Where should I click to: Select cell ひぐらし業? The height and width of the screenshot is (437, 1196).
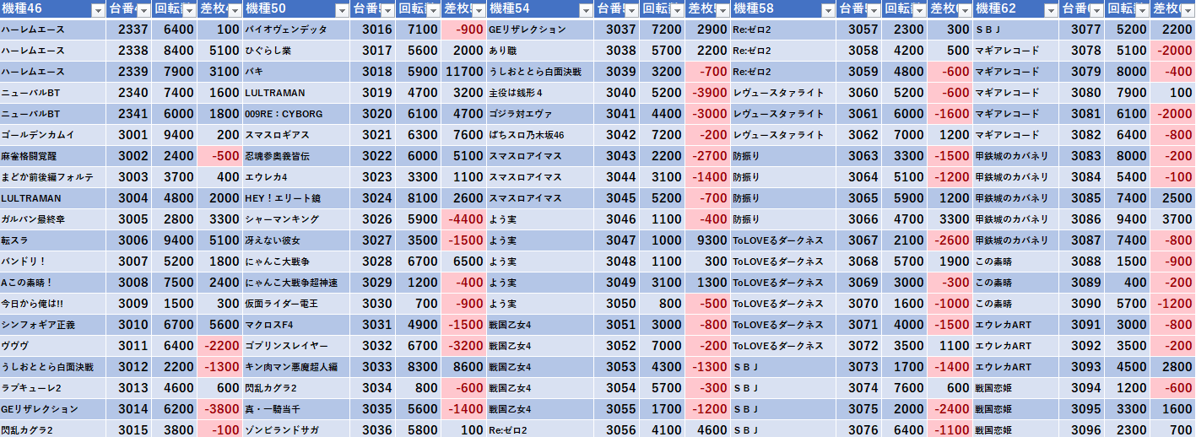pos(297,51)
